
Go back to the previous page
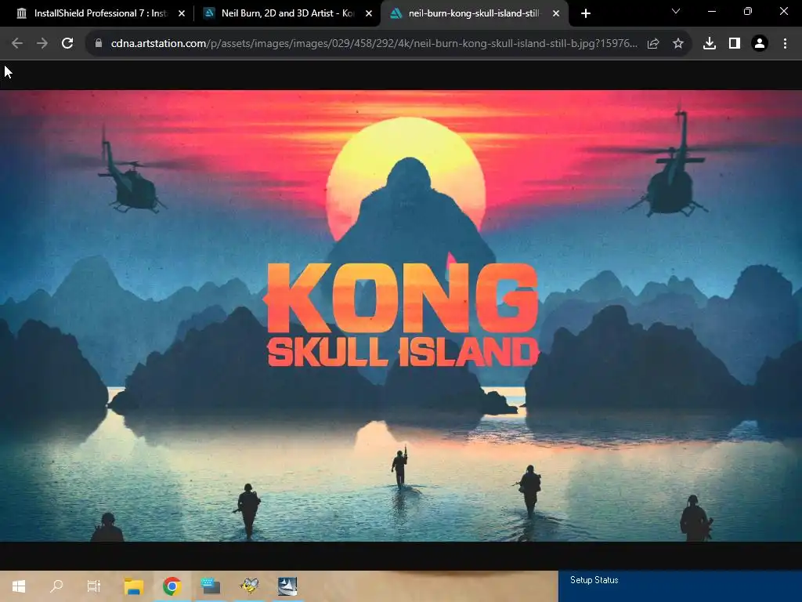pyautogui.click(x=17, y=44)
